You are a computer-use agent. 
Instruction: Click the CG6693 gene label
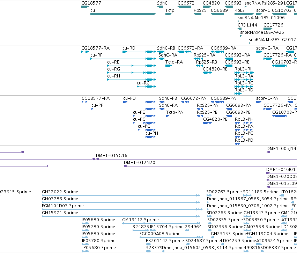coord(233,3)
